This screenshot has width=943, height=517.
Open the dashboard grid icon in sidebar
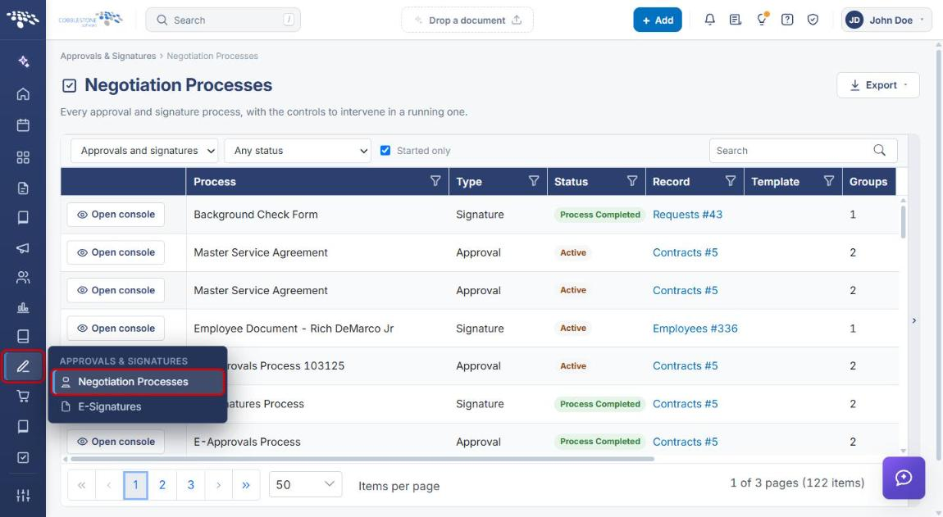[23, 157]
